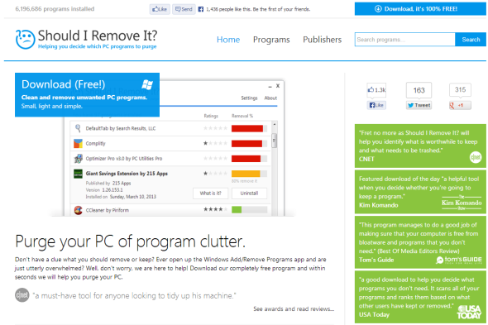Click the CCleaner program icon
488x325 pixels.
(x=78, y=210)
